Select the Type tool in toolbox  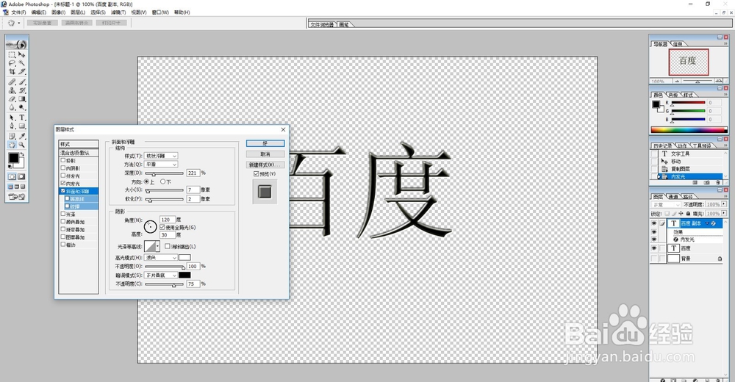[x=21, y=118]
